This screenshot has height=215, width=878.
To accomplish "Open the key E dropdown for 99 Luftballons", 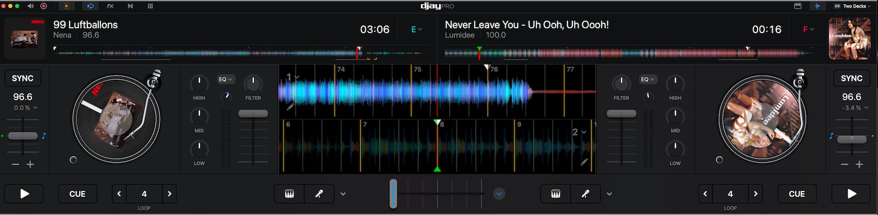I will (416, 29).
